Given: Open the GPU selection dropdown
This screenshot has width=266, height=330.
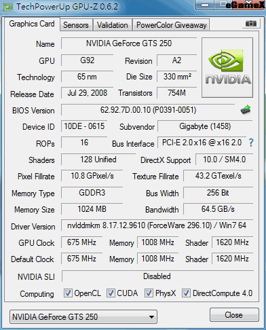Looking at the screenshot, I should tap(83, 317).
